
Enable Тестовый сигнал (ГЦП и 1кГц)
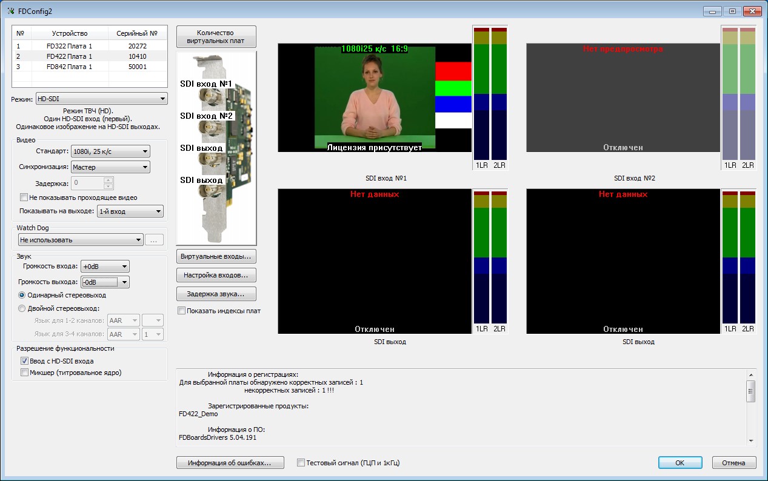tap(301, 463)
